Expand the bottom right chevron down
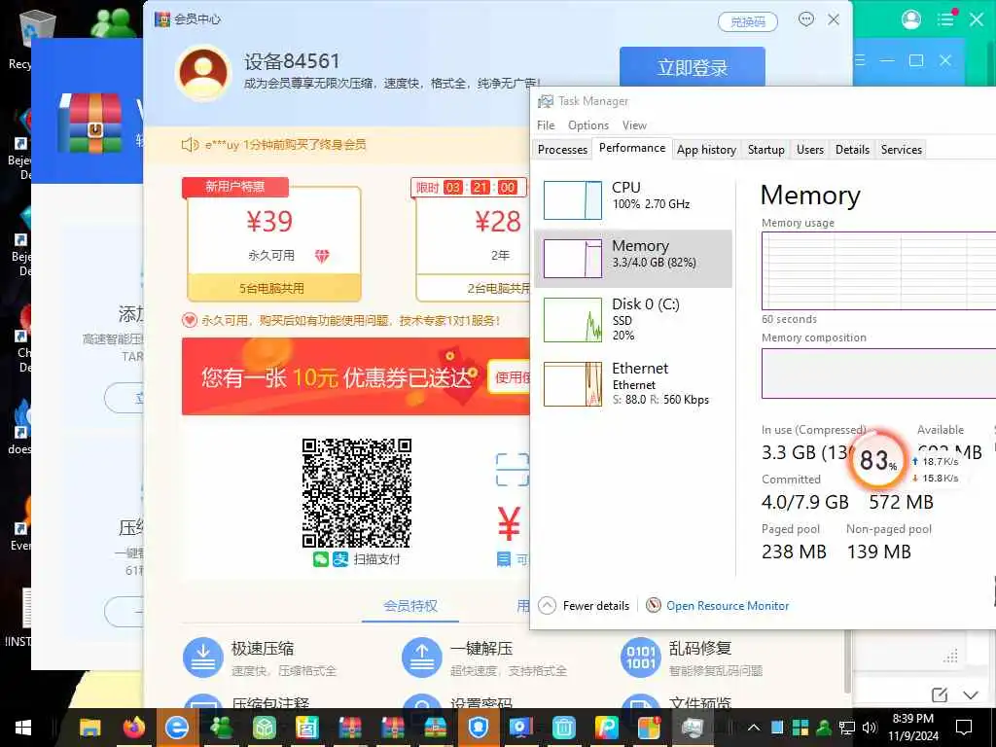The image size is (996, 747). (970, 695)
